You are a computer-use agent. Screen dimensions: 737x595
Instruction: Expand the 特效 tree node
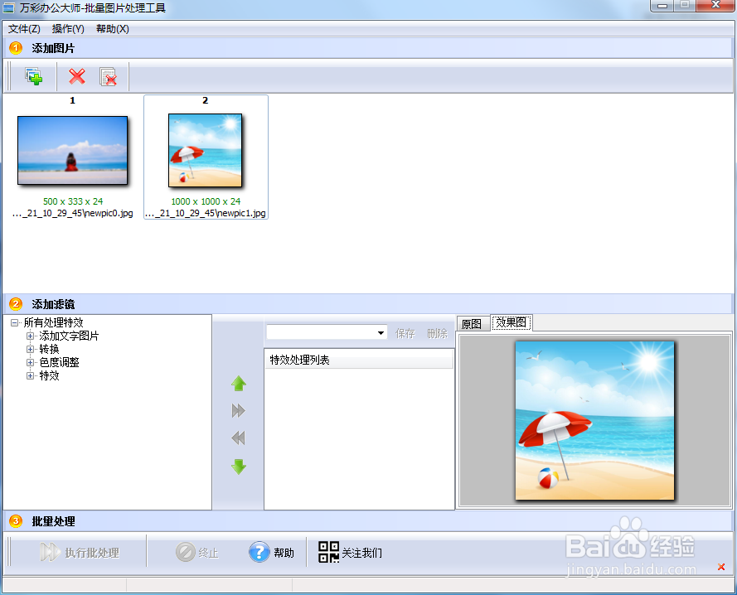click(30, 375)
